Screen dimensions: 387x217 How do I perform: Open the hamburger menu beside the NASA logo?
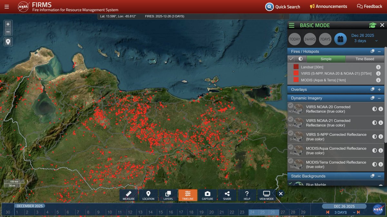click(6, 6)
